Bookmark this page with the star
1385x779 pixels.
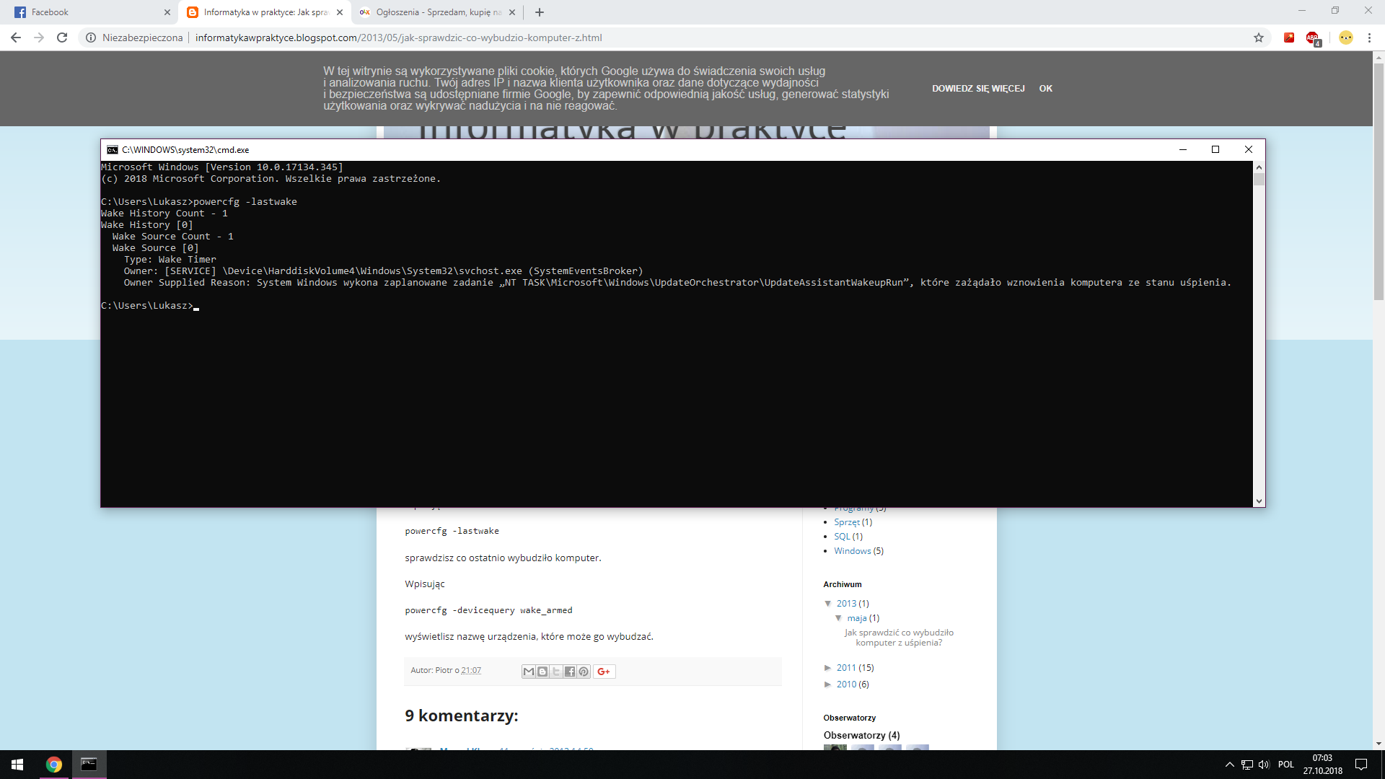(1259, 38)
